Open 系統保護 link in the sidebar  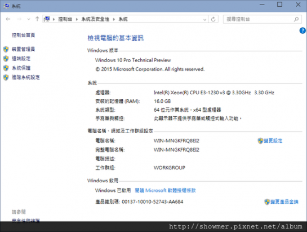pyautogui.click(x=21, y=68)
